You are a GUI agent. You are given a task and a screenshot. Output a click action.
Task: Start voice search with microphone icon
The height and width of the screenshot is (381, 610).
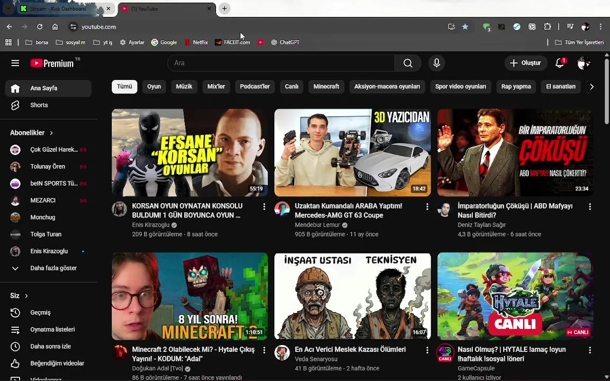pos(436,63)
